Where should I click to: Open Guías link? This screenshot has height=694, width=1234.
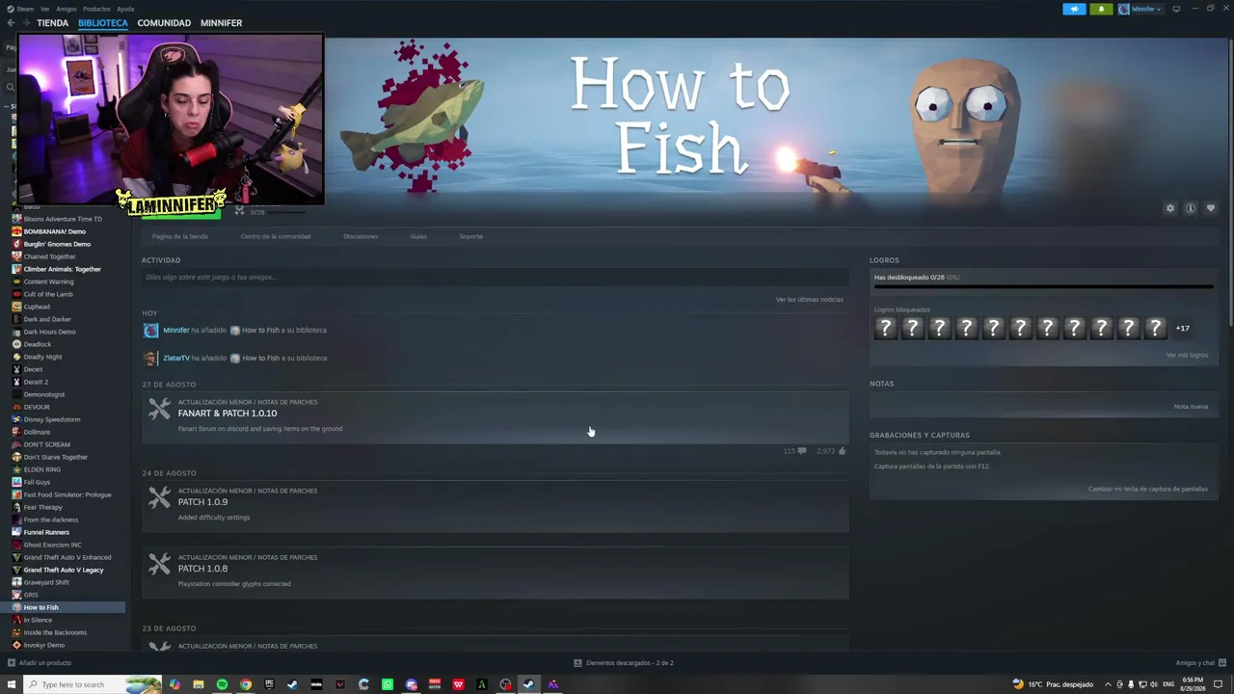click(x=418, y=236)
